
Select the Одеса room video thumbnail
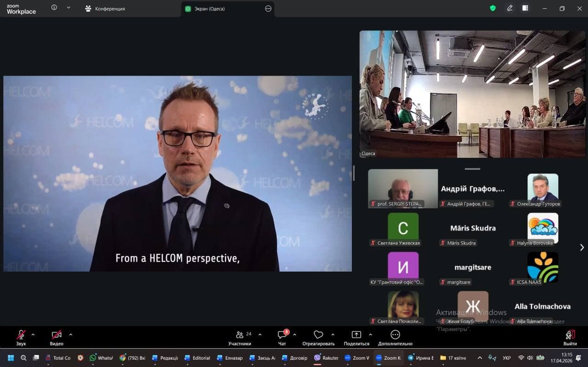click(x=472, y=94)
